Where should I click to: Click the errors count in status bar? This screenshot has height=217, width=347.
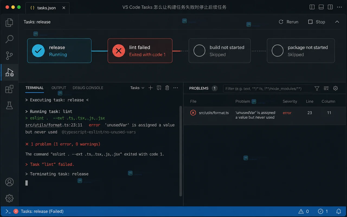coord(323,211)
